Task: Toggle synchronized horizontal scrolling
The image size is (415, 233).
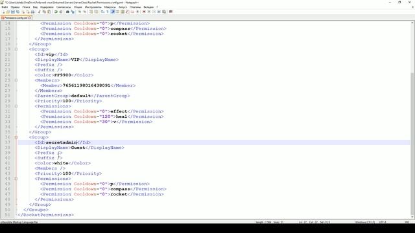Action: 97,12
